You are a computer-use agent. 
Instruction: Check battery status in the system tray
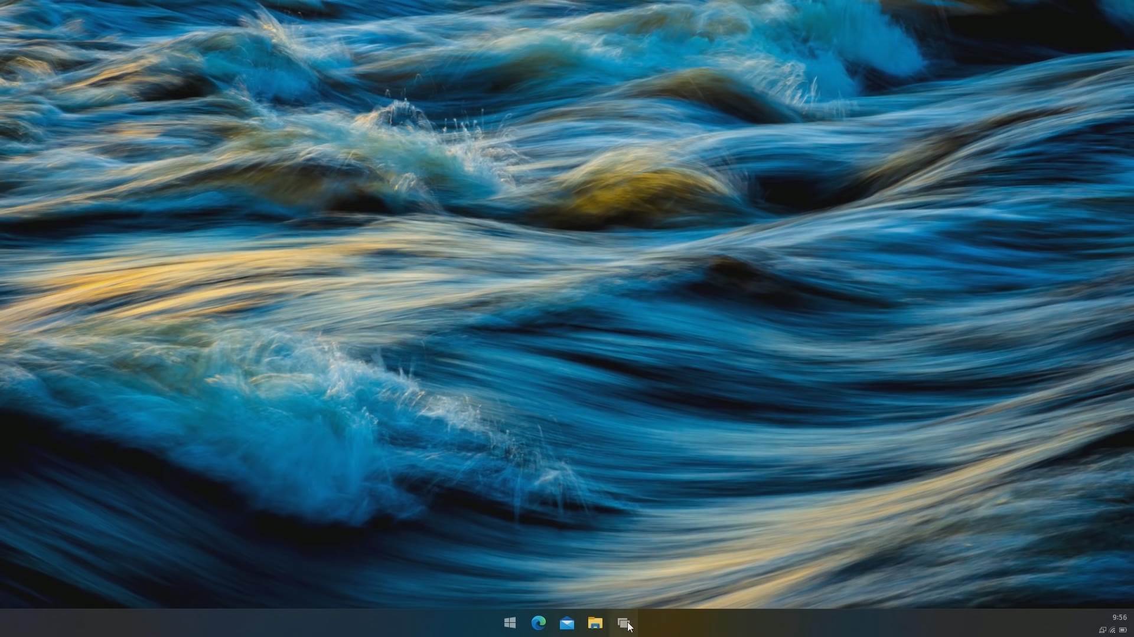1122,630
